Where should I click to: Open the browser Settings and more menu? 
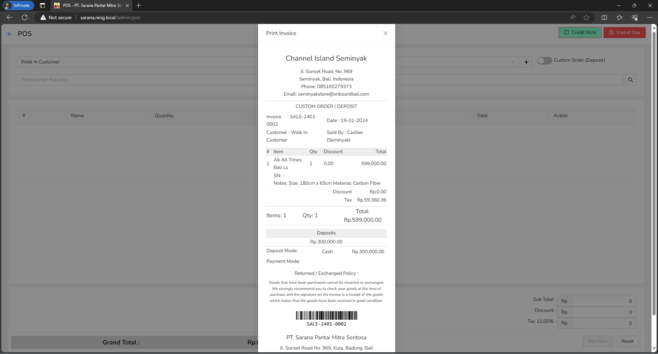coord(650,17)
